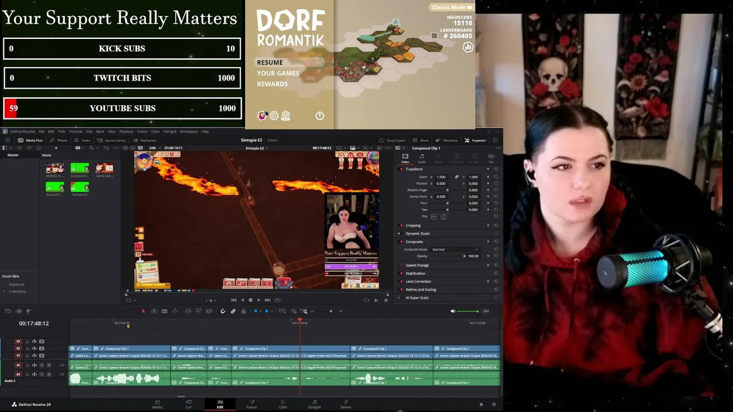Viewport: 733px width, 412px height.
Task: Toggle the Lens Correction enable dot
Action: [x=401, y=282]
